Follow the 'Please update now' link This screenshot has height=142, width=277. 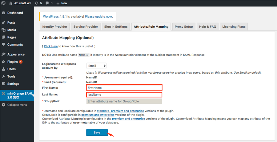[x=98, y=16]
